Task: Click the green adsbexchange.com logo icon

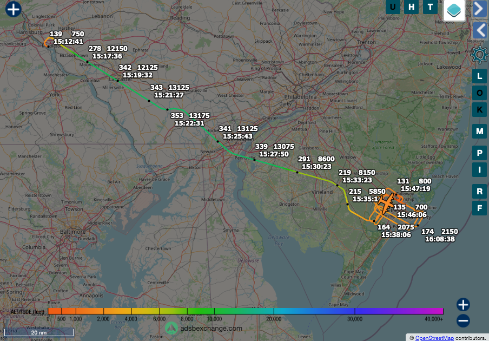Action: pyautogui.click(x=171, y=328)
